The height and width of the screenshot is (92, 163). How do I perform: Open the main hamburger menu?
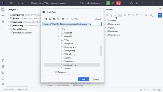click(x=11, y=3)
